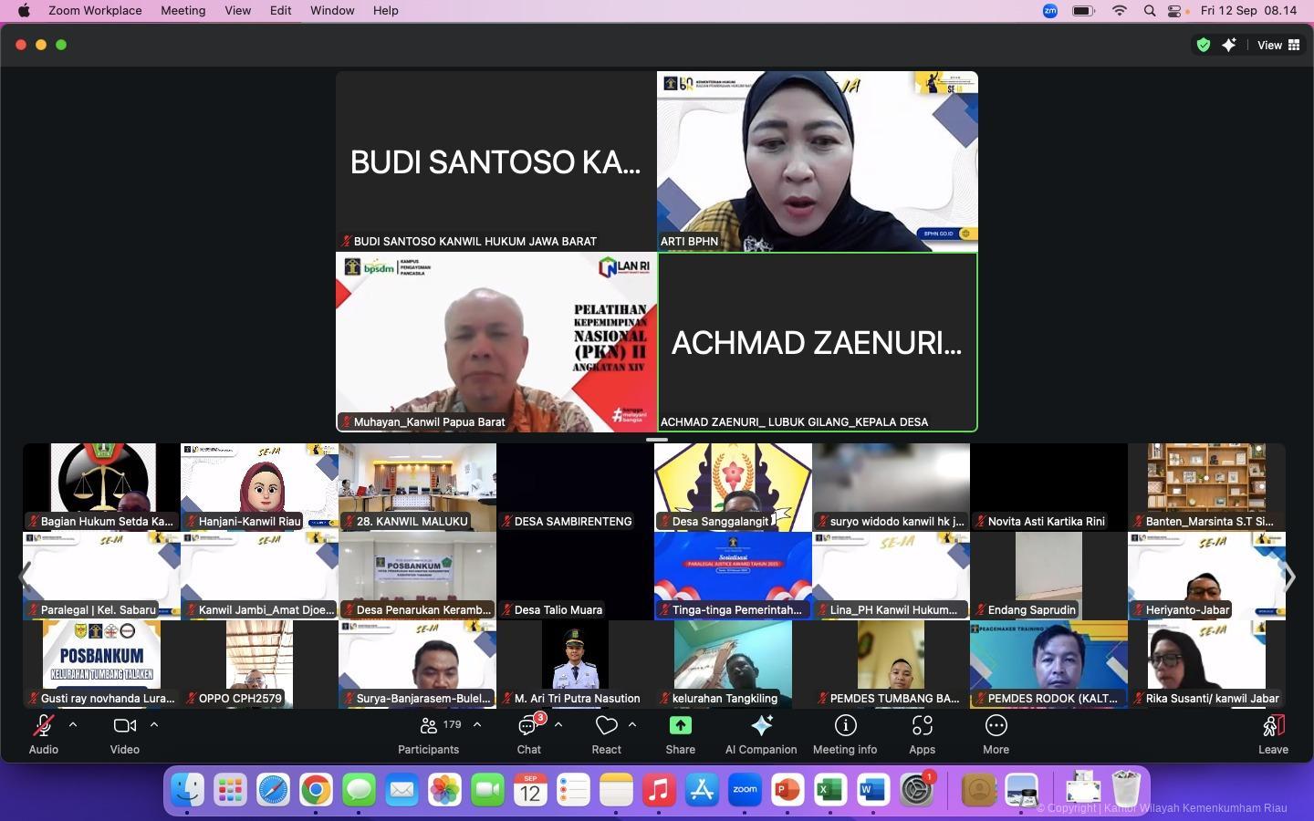Image resolution: width=1314 pixels, height=821 pixels.
Task: Go to next page of participant thumbnails
Action: click(1289, 577)
